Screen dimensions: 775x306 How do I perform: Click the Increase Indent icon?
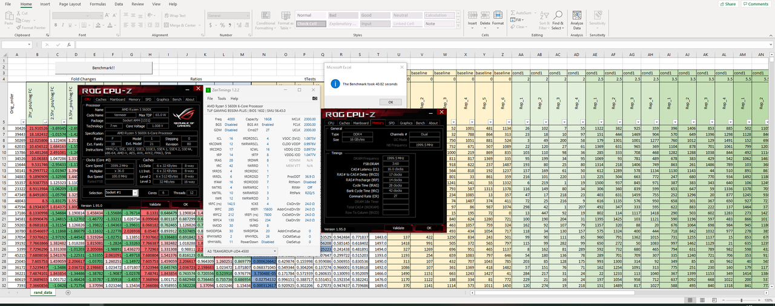point(156,25)
